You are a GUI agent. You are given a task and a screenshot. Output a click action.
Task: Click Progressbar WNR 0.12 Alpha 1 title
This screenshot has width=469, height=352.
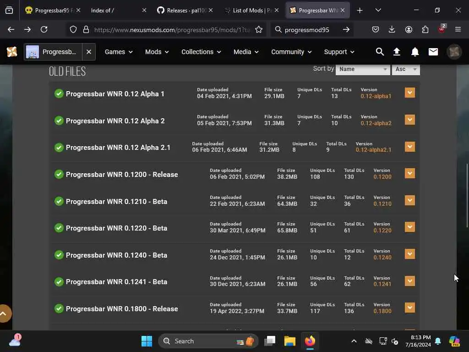pyautogui.click(x=115, y=93)
